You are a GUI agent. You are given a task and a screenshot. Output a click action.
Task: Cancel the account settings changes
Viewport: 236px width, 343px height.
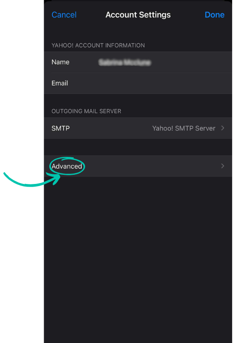point(64,15)
